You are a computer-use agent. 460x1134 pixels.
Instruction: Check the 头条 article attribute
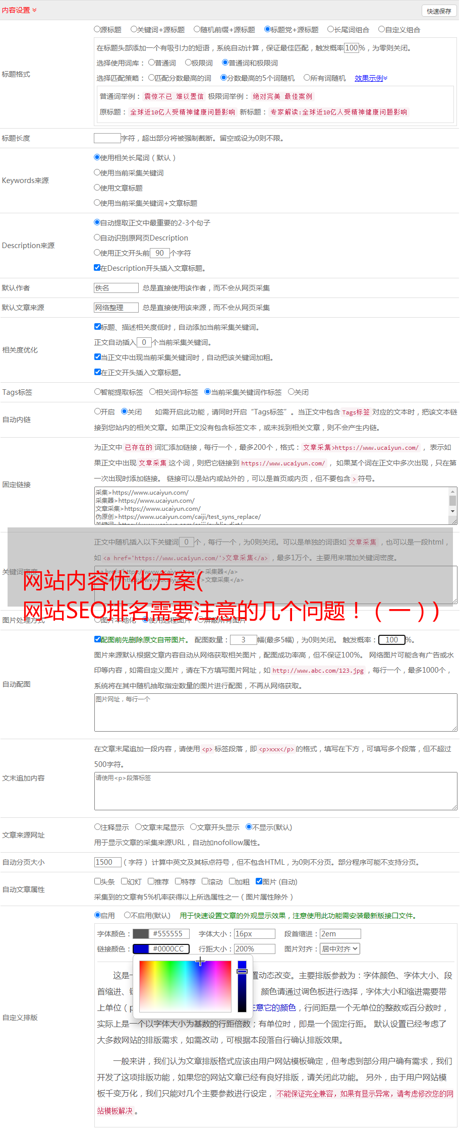pos(98,881)
